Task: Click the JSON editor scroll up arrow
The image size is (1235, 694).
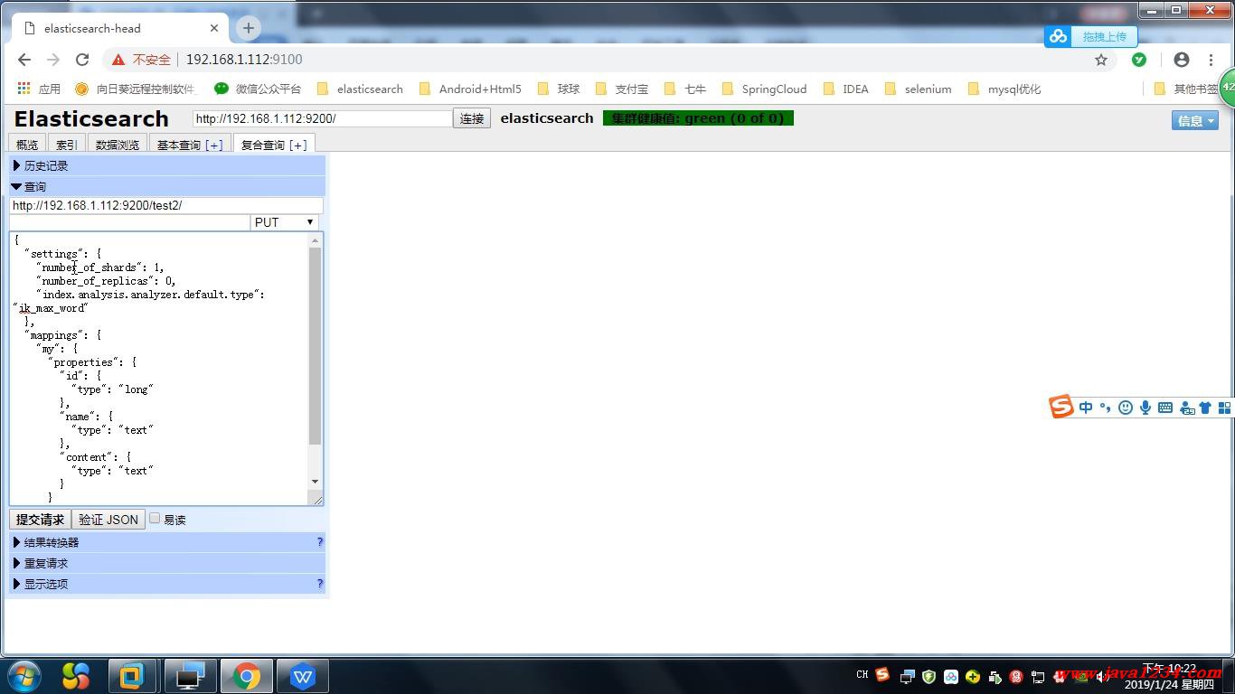Action: (x=315, y=240)
